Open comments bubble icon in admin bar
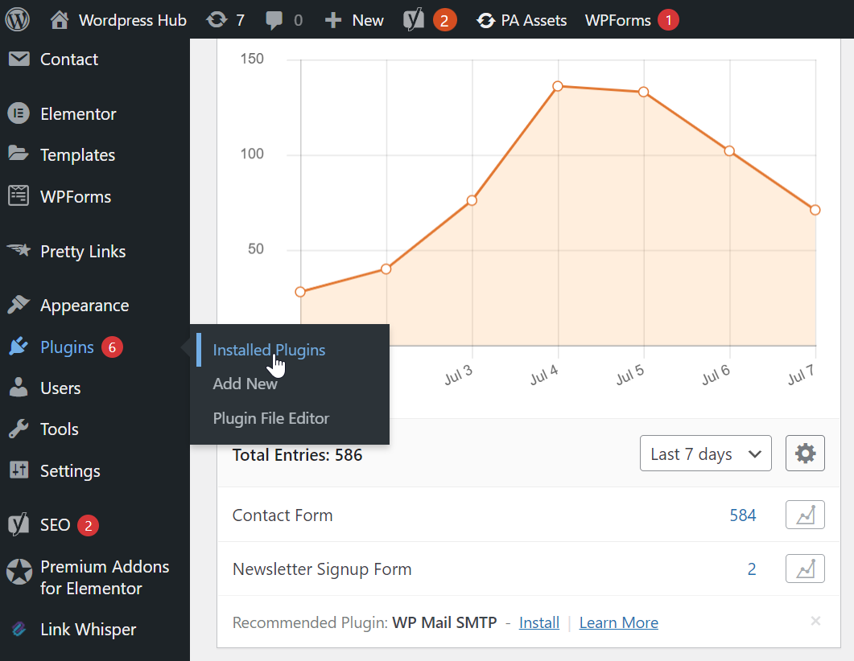This screenshot has height=661, width=854. coord(274,21)
